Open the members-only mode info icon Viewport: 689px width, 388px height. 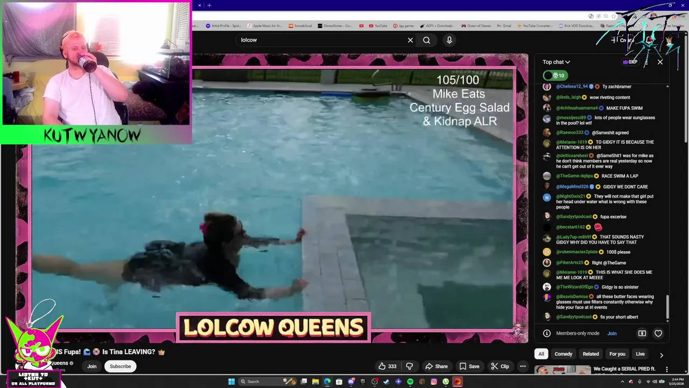[x=547, y=334]
